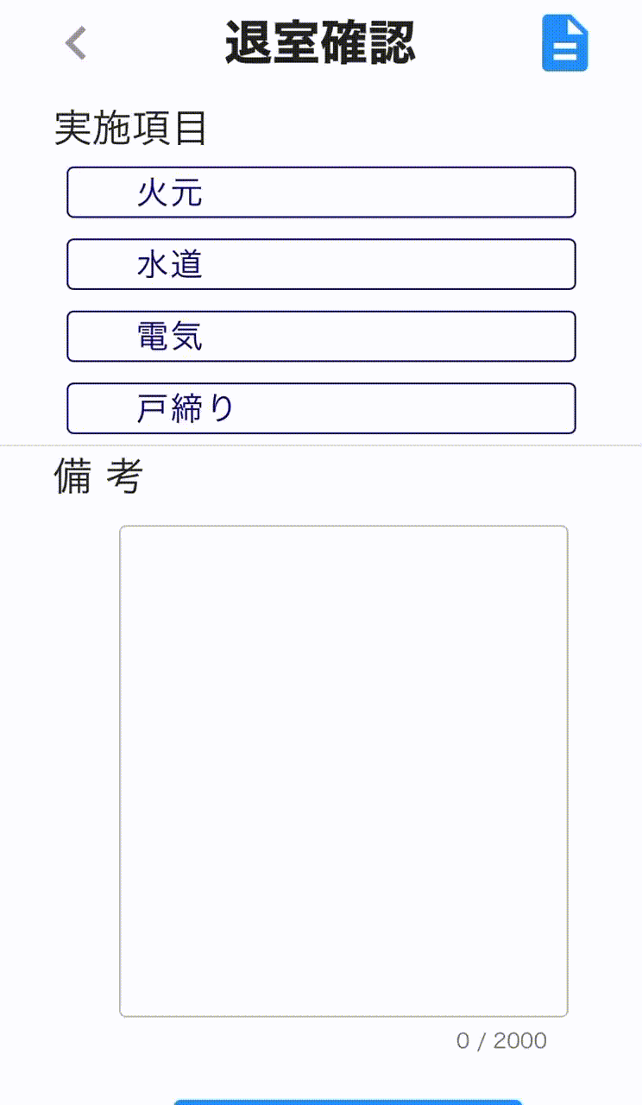642x1105 pixels.
Task: Return to the previous screen via the header arrow
Action: pyautogui.click(x=77, y=43)
